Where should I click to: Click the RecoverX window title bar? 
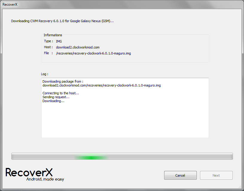tap(120, 4)
